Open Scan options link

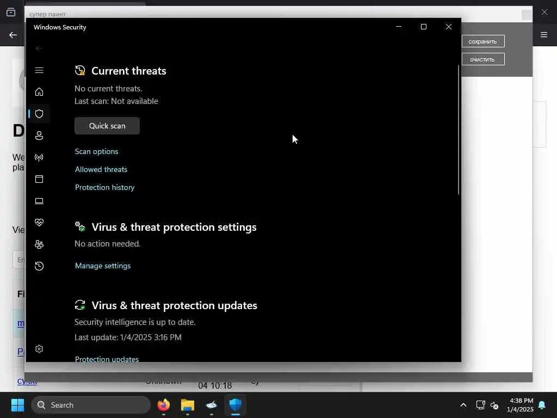pos(97,151)
